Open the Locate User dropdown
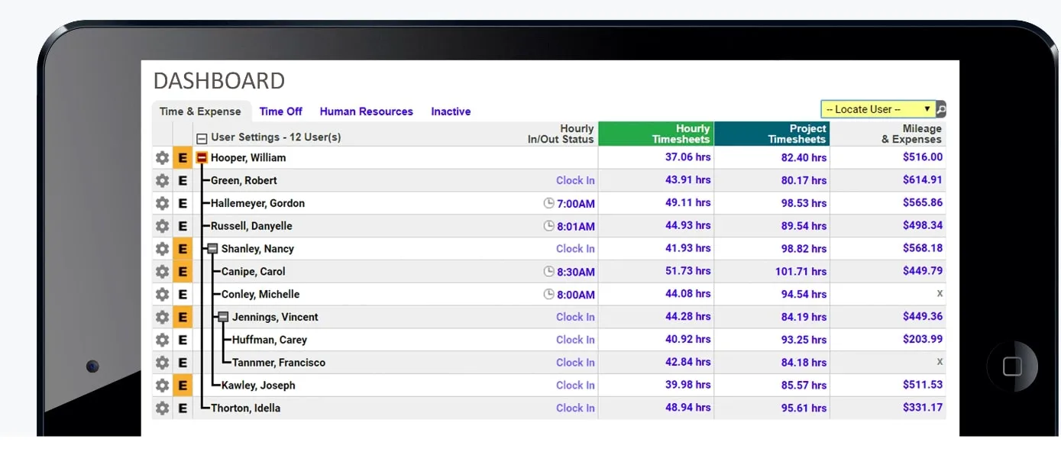Image resolution: width=1061 pixels, height=452 pixels. 878,109
